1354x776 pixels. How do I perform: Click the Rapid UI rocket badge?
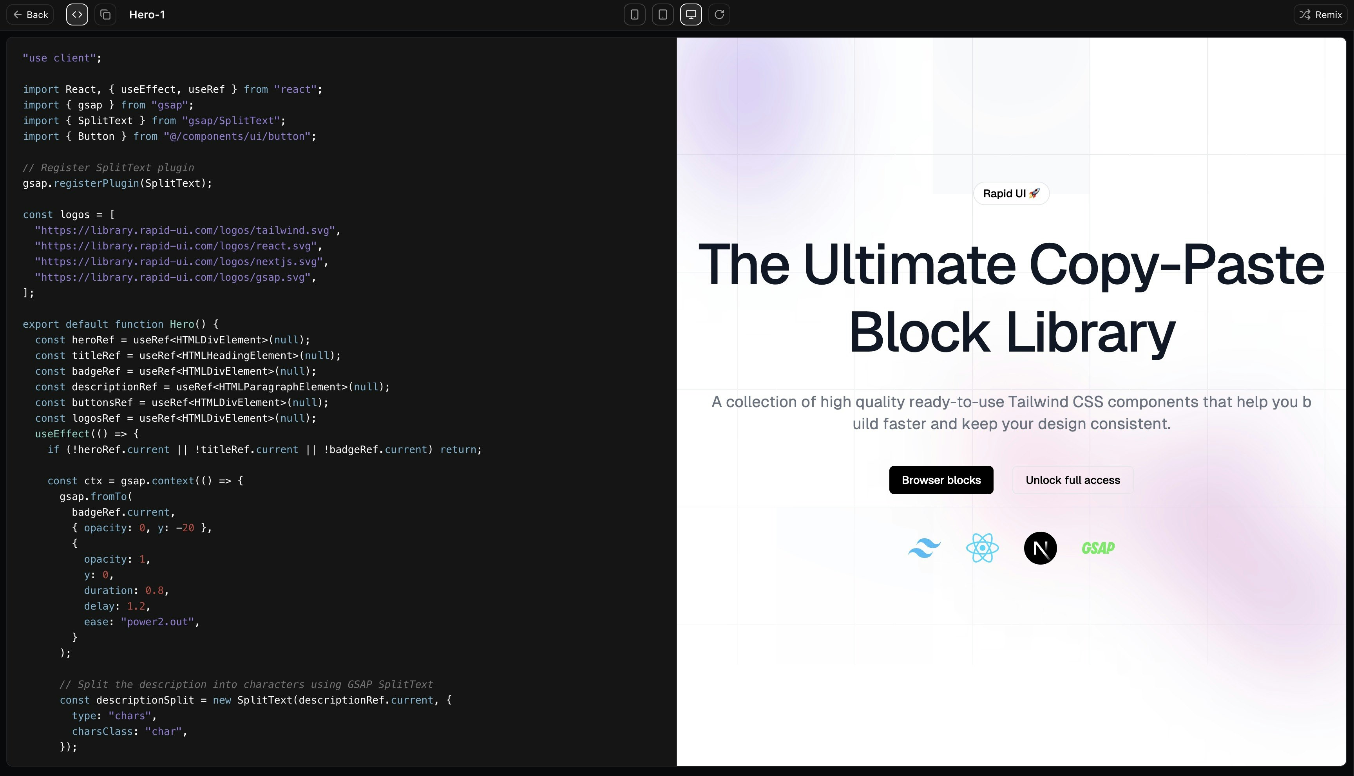pyautogui.click(x=1011, y=193)
